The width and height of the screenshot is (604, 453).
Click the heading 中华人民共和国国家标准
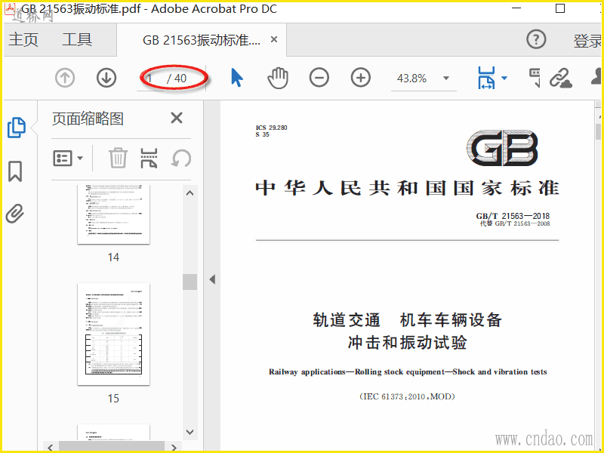407,188
